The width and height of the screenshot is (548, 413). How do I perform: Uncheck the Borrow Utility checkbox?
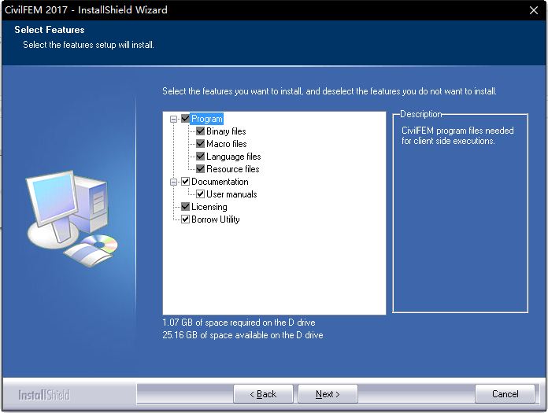[185, 219]
